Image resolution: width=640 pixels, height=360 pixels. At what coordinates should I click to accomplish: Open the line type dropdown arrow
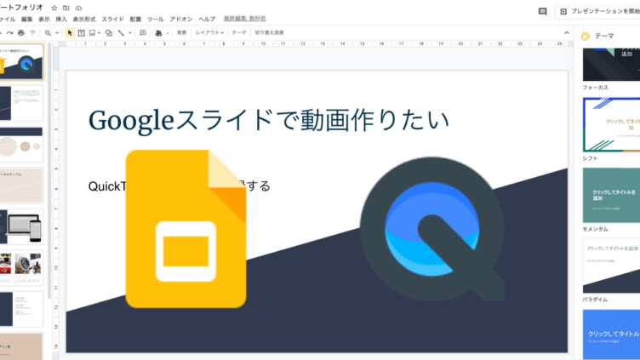(x=130, y=33)
